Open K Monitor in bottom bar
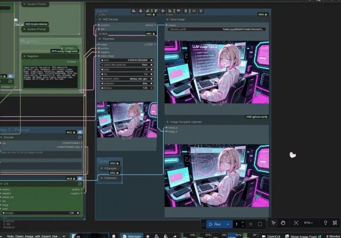 coord(333,236)
